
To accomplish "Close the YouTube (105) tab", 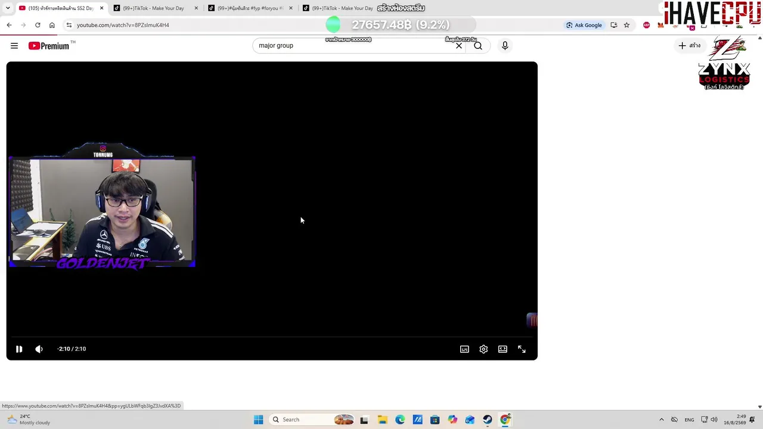I will pyautogui.click(x=101, y=8).
